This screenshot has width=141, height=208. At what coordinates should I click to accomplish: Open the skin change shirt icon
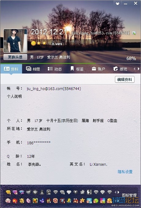[117, 4]
